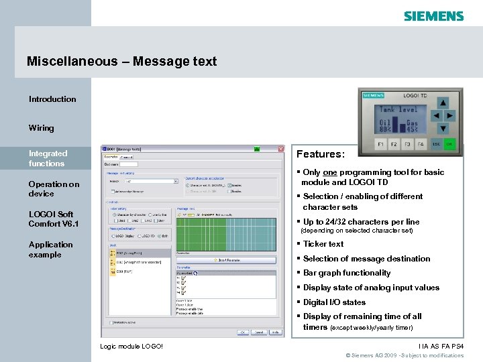Click the B004 block type icon

click(113, 271)
